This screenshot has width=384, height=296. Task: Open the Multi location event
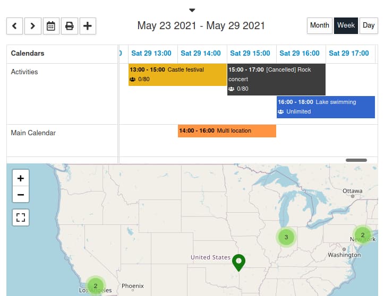(227, 130)
